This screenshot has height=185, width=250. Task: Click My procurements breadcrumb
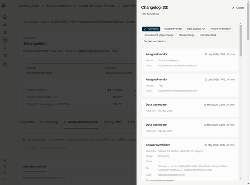pos(58,6)
